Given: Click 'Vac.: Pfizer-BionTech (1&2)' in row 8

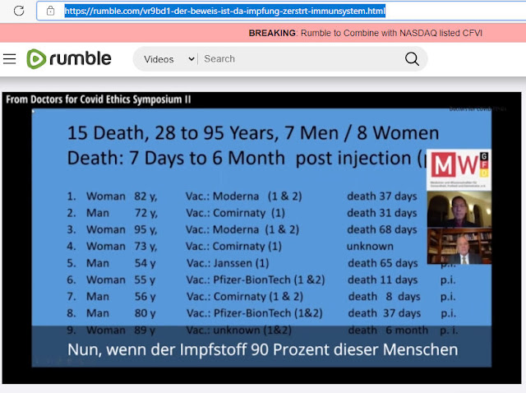Looking at the screenshot, I should pyautogui.click(x=254, y=313).
